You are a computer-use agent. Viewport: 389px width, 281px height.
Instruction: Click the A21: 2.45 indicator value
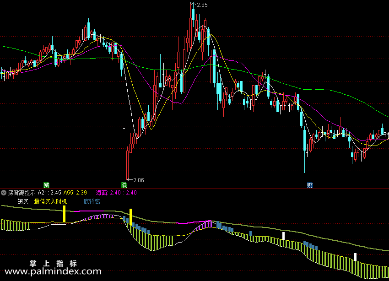click(49, 193)
